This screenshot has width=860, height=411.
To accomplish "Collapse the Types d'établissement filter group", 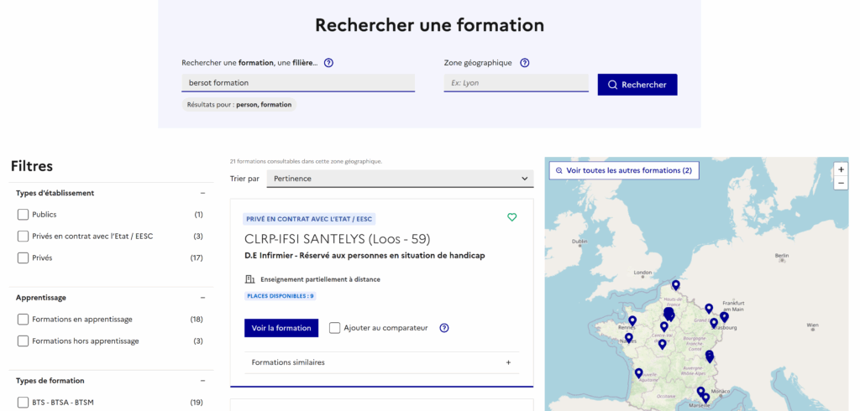I will 202,193.
